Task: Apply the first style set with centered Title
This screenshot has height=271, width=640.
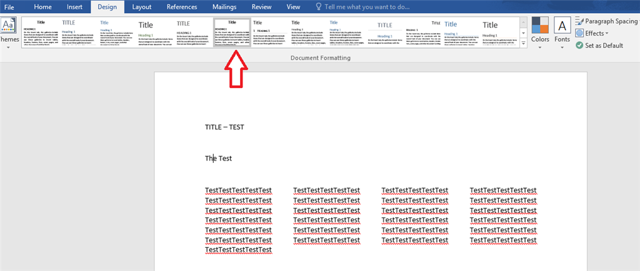Action: tap(41, 32)
